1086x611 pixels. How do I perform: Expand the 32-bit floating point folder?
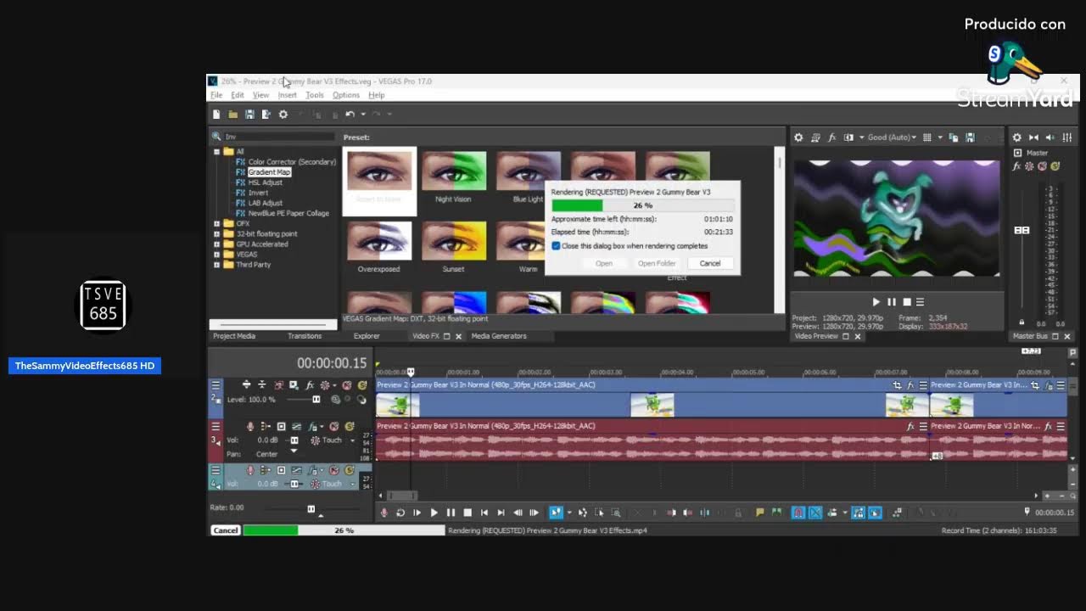click(216, 233)
